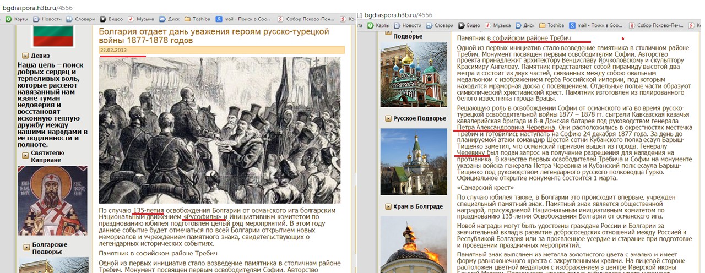
Task: Click the 1877 war engraving in the article
Action: click(219, 130)
